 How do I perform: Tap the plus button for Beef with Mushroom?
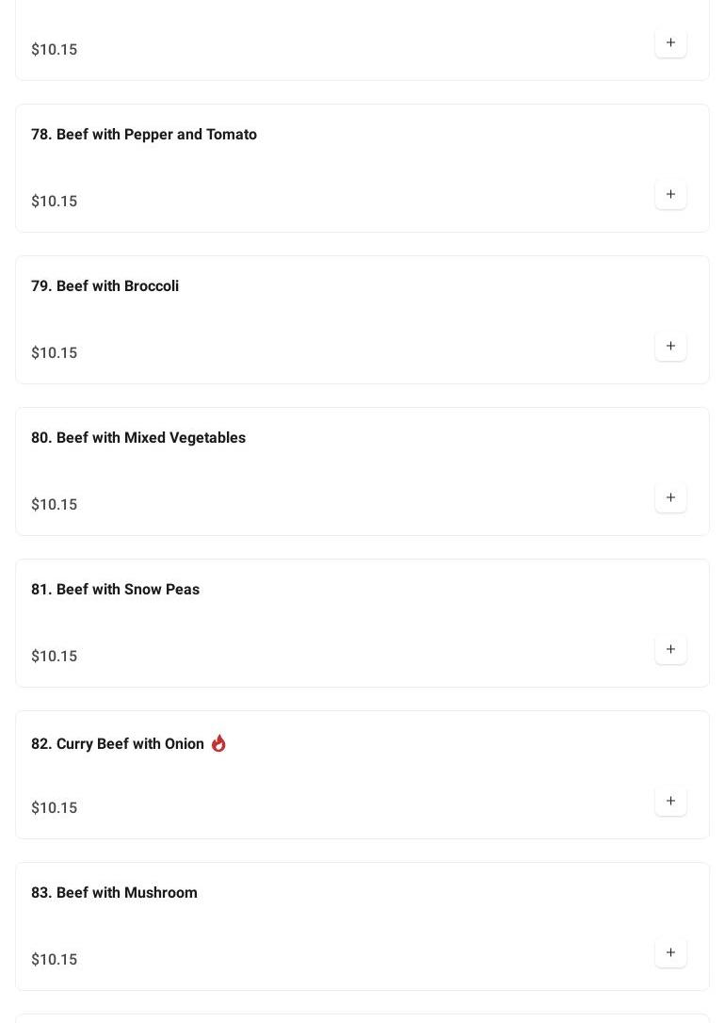(670, 953)
